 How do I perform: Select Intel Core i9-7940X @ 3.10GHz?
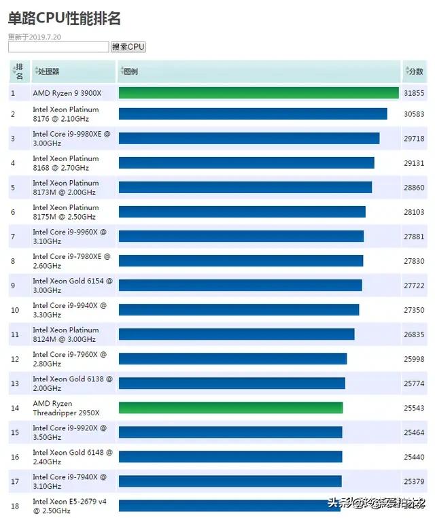coord(70,481)
